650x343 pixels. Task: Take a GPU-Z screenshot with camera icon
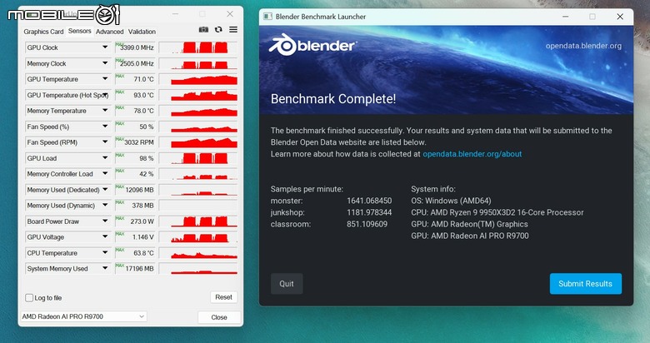click(x=203, y=29)
